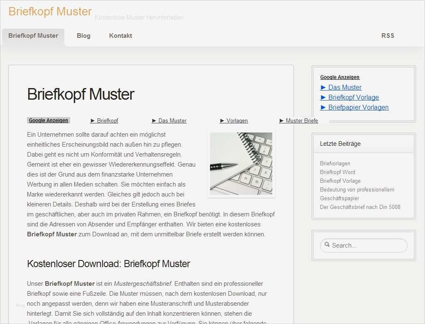Image resolution: width=425 pixels, height=324 pixels.
Task: Click the search magnifier icon
Action: coord(327,245)
